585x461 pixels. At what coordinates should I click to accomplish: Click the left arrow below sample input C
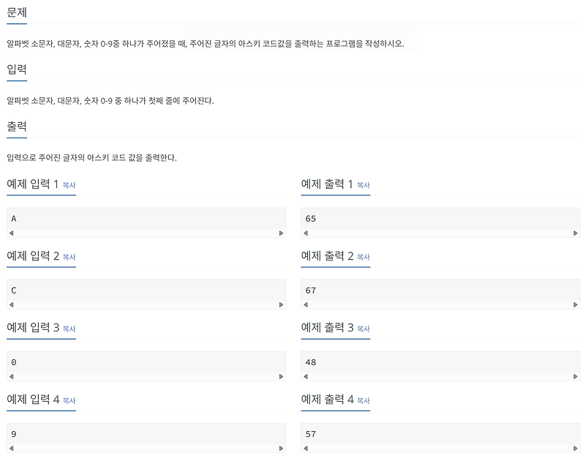coord(10,304)
